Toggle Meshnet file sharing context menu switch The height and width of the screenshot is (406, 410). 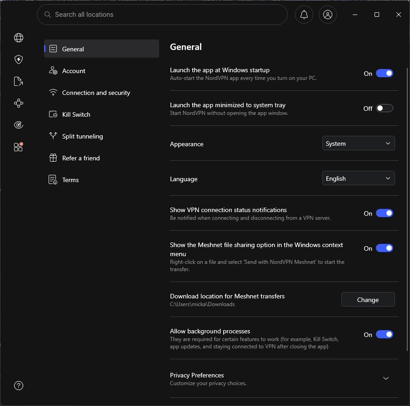[x=385, y=248]
